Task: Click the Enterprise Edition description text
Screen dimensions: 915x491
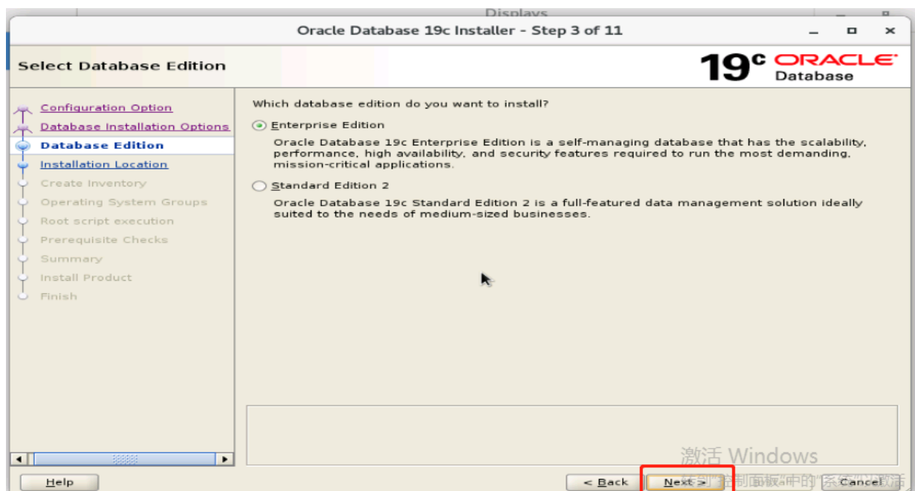Action: (570, 153)
